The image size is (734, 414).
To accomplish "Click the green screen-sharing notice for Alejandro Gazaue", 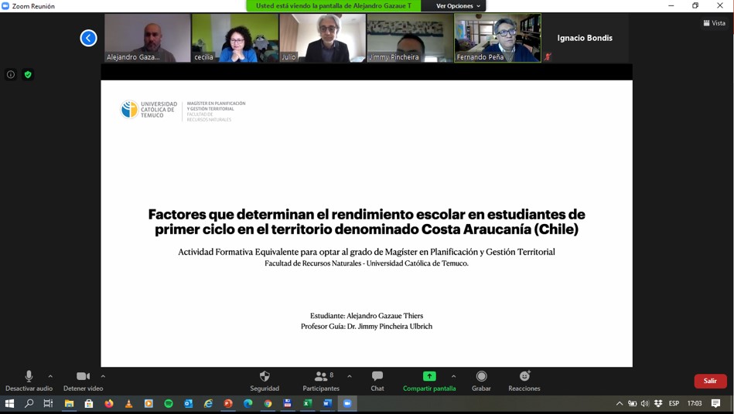I will [x=334, y=6].
